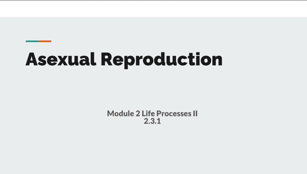Click the capital "A" starting the title

[x=32, y=59]
